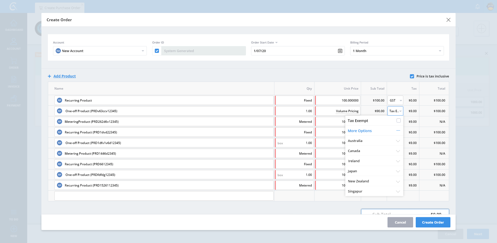Collapse More Options with the minus icon
Viewport: 497px width, 243px height.
398,131
